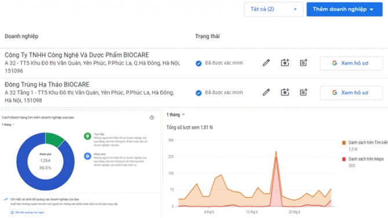Click the green Trực tiếp location icon
The width and height of the screenshot is (388, 218).
tap(87, 136)
